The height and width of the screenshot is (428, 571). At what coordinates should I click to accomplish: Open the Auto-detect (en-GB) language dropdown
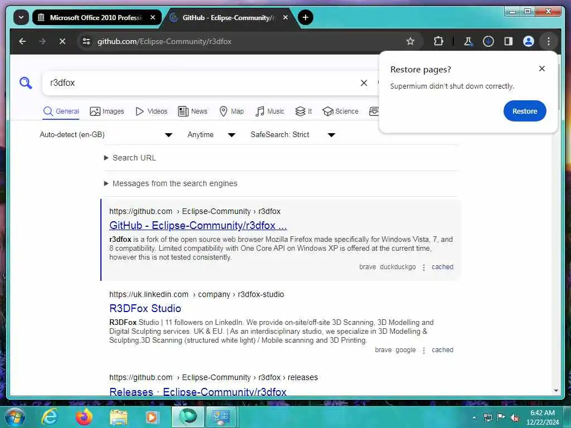click(x=105, y=135)
